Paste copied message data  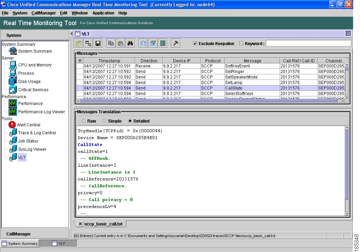click(120, 43)
